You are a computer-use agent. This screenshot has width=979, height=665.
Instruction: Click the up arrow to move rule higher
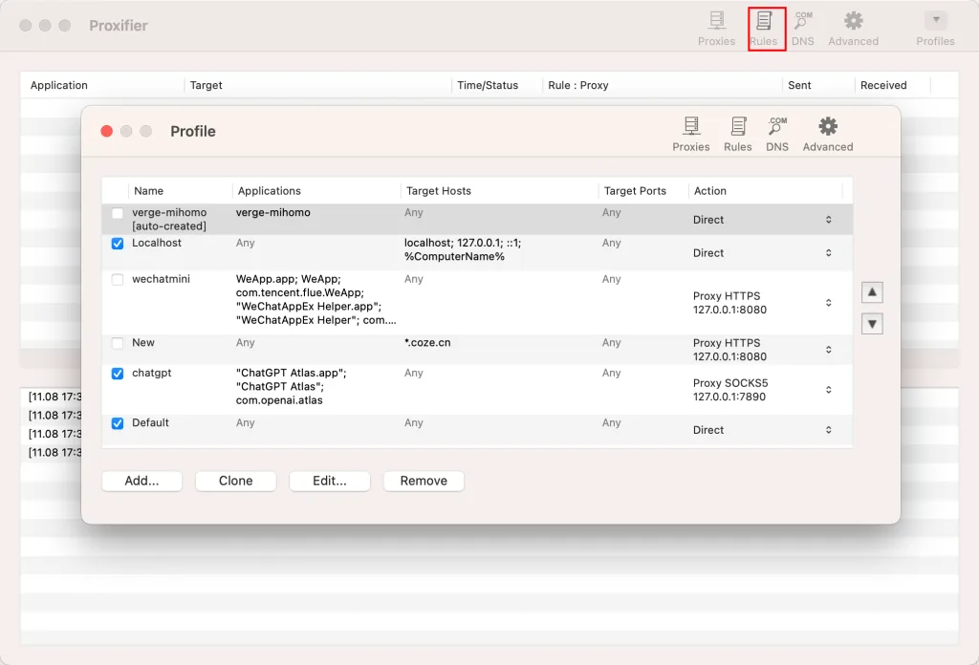point(871,291)
